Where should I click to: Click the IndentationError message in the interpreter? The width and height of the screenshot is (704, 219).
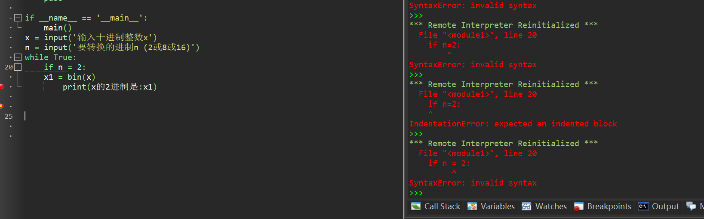[513, 124]
